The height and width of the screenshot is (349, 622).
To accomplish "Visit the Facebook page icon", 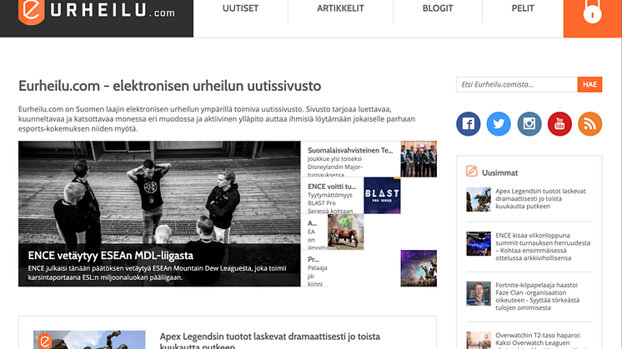I will pyautogui.click(x=468, y=124).
